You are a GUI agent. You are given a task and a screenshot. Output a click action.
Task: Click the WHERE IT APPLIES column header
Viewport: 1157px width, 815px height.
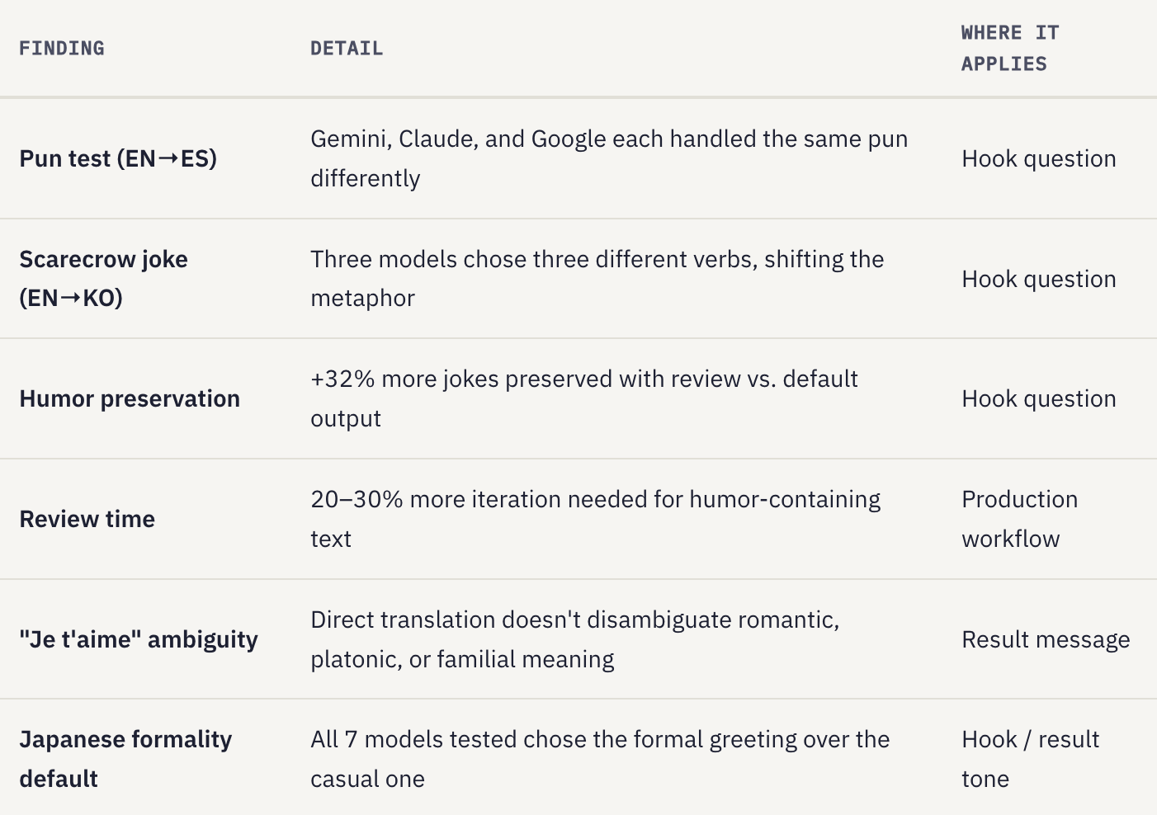tap(1010, 49)
